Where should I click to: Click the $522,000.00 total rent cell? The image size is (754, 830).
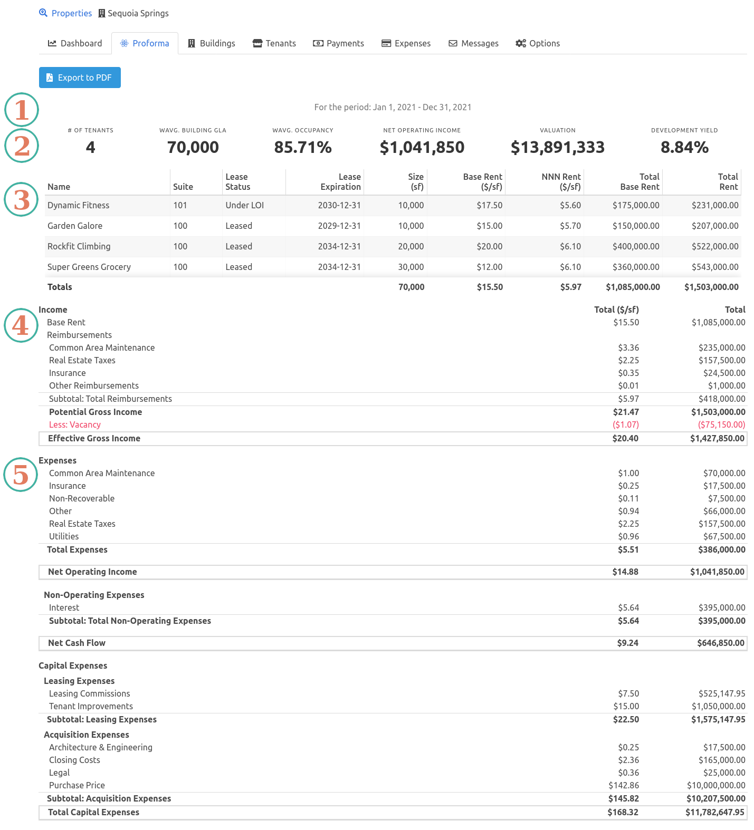715,246
